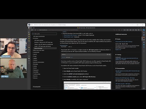Click Chris Gomez webcam video thumbnail
146x109 pixels.
tap(13, 48)
